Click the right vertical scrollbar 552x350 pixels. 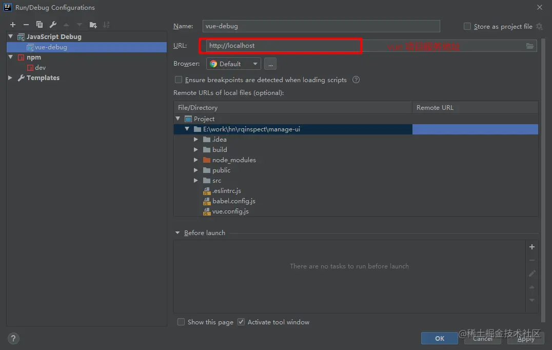[543, 180]
